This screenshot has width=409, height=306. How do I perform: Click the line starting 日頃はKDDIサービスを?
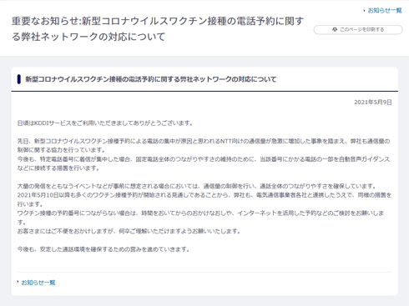(x=105, y=123)
